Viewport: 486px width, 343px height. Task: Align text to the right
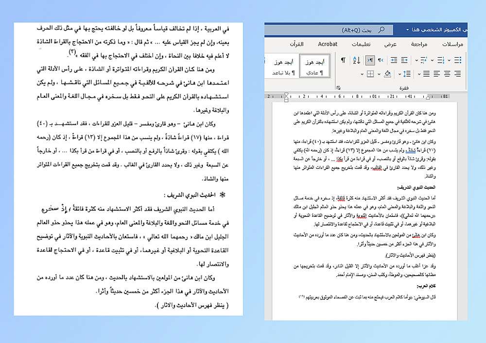pyautogui.click(x=457, y=74)
